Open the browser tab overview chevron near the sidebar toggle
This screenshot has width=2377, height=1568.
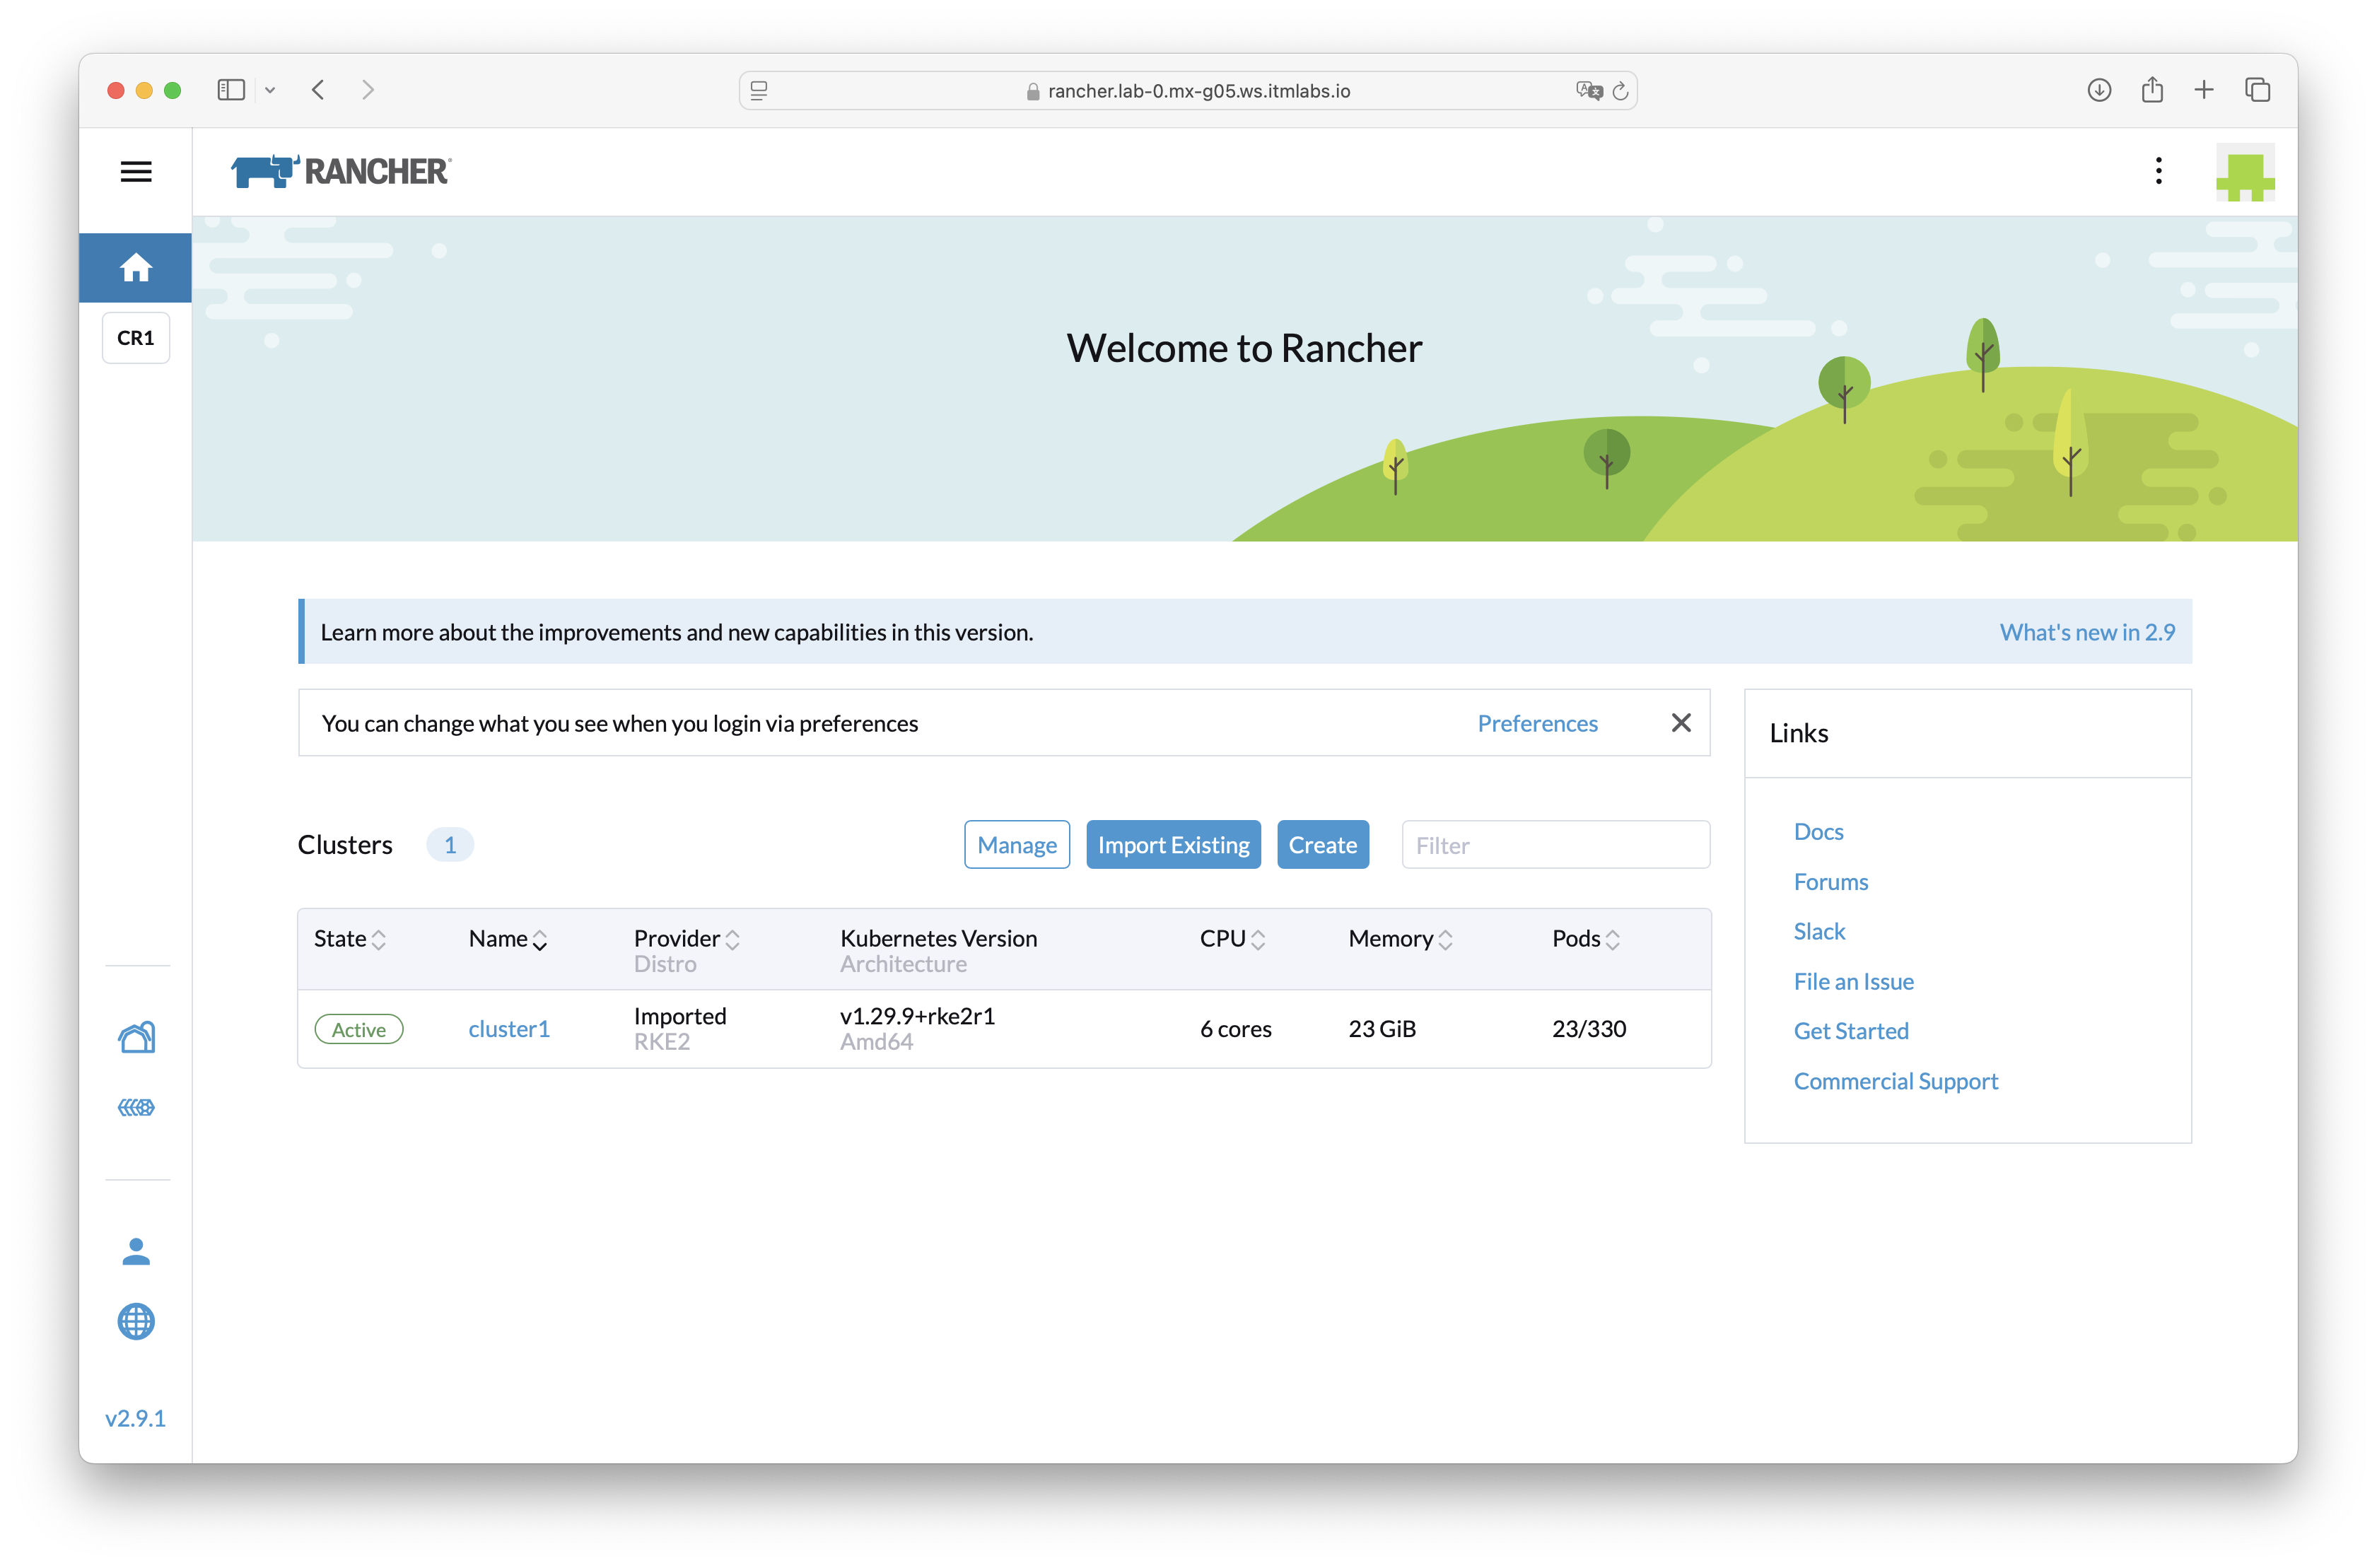pyautogui.click(x=270, y=90)
